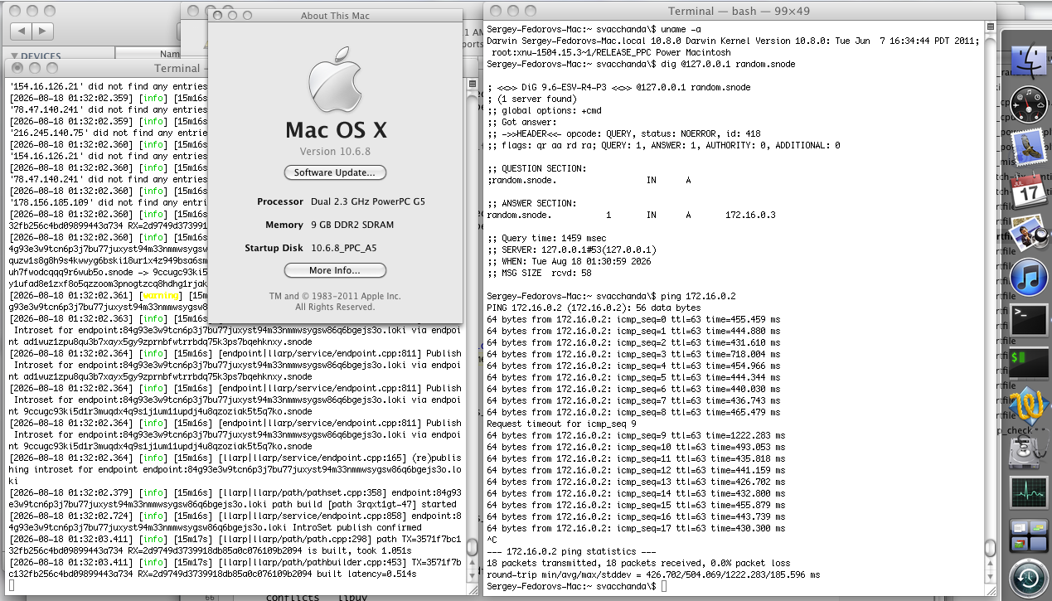1052x601 pixels.
Task: Focus the Terminal bash 99×49 title bar
Action: [739, 11]
